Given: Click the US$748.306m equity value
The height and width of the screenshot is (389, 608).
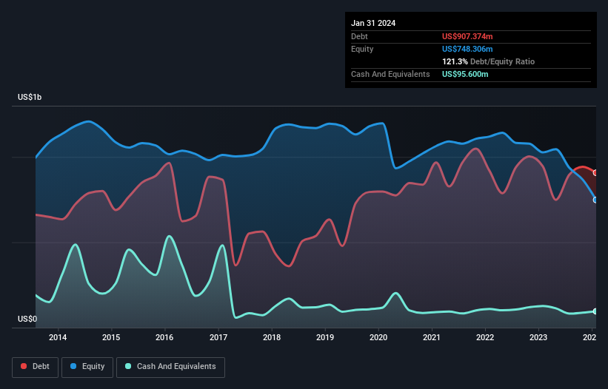Looking at the screenshot, I should (x=467, y=49).
